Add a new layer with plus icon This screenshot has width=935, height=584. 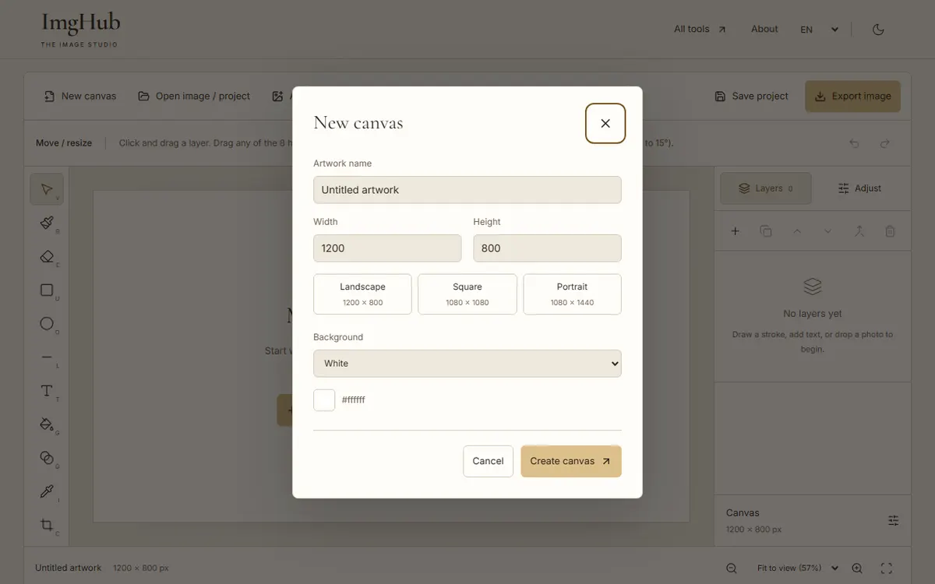[735, 231]
